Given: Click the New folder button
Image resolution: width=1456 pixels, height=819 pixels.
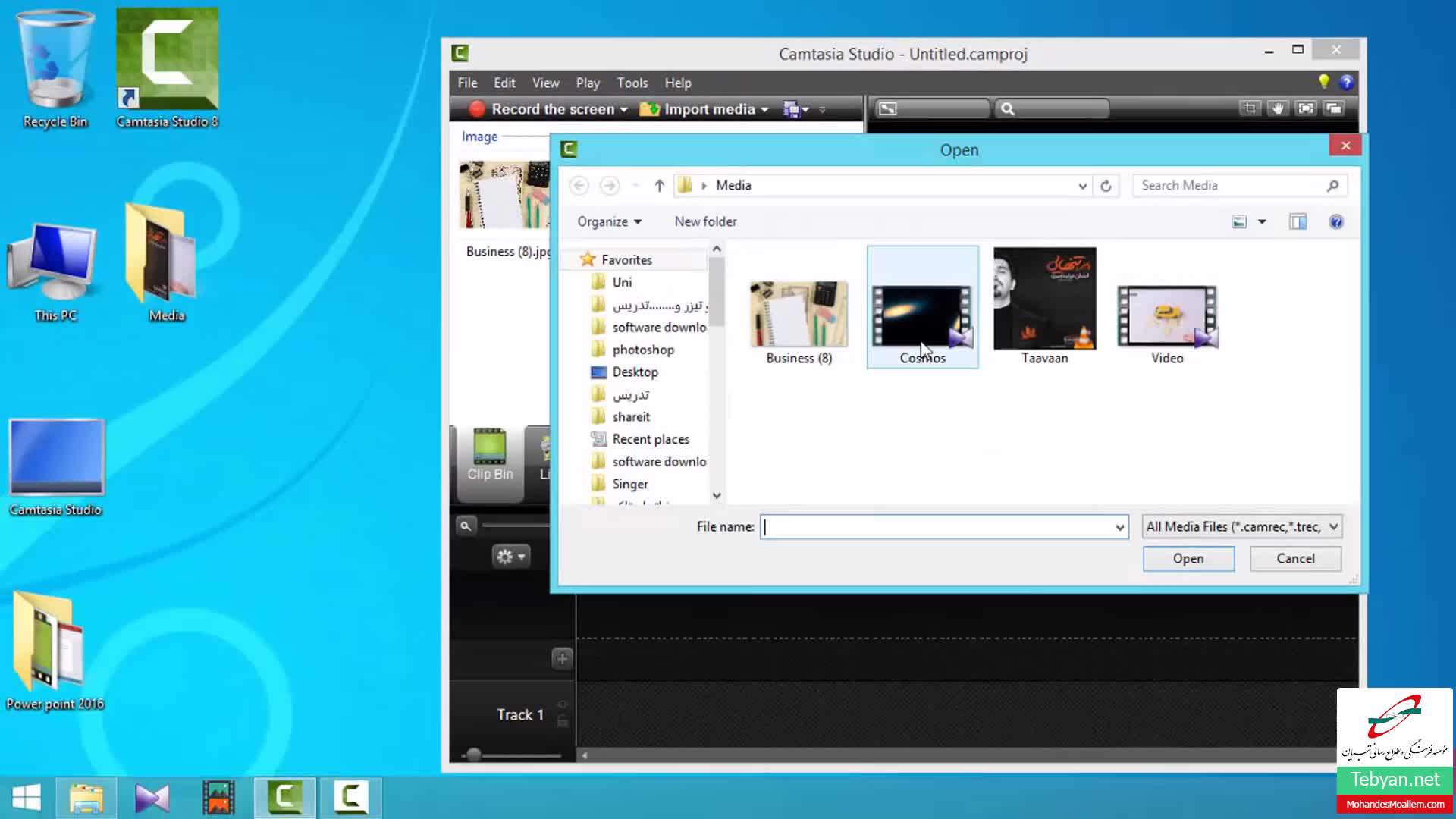Looking at the screenshot, I should (x=705, y=222).
